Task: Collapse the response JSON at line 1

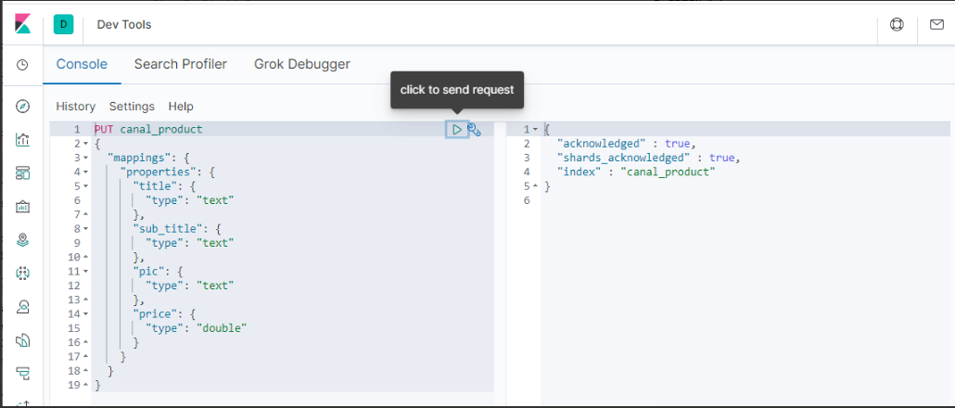Action: click(535, 130)
